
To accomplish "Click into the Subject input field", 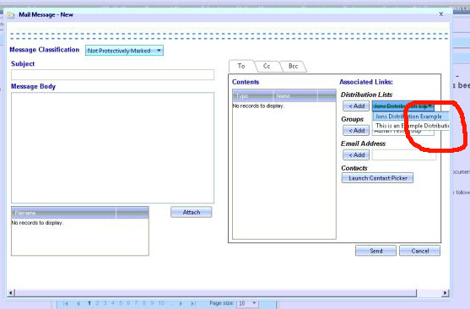I will pos(113,74).
